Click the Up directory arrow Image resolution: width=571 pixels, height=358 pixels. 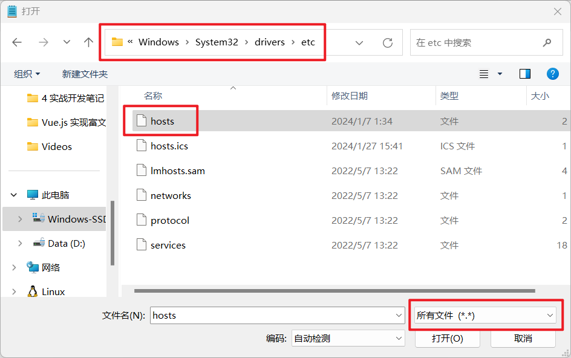(x=88, y=42)
